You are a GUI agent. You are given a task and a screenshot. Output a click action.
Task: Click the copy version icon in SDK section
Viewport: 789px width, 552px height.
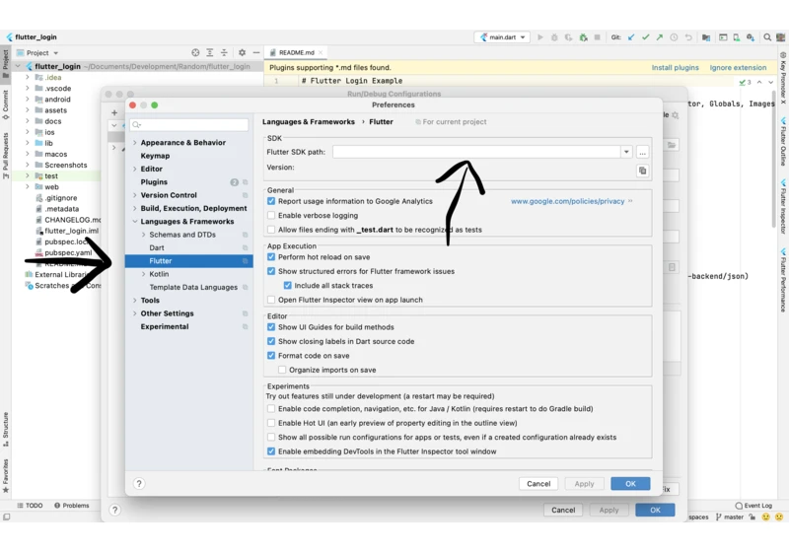(643, 171)
